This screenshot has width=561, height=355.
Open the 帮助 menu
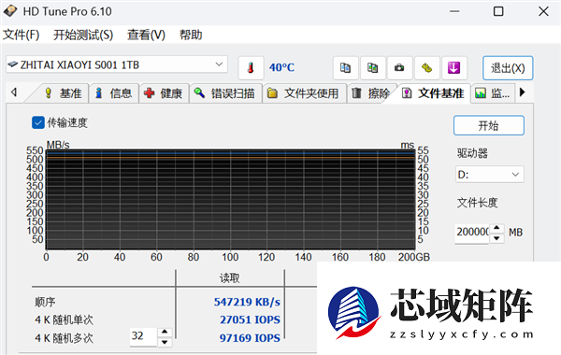191,35
